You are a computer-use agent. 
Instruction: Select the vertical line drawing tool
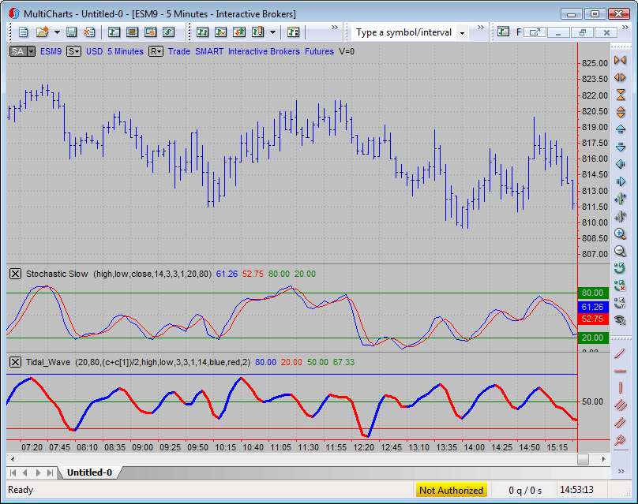(620, 387)
